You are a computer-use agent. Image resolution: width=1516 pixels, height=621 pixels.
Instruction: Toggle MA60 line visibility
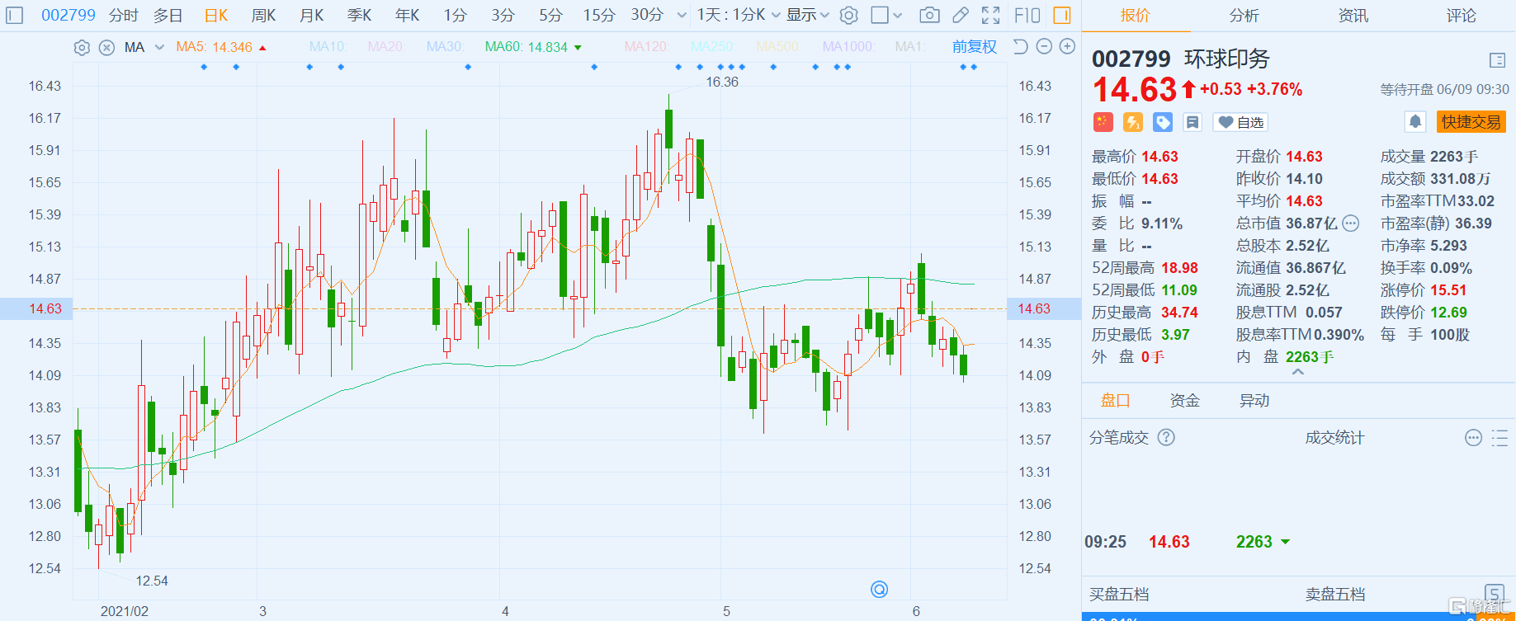tap(527, 47)
